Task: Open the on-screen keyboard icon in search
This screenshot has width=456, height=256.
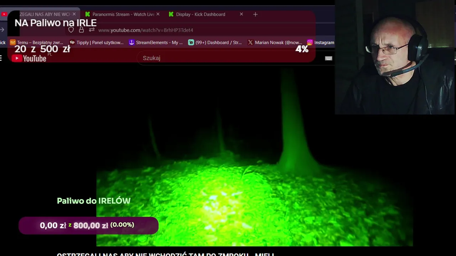Action: 328,58
